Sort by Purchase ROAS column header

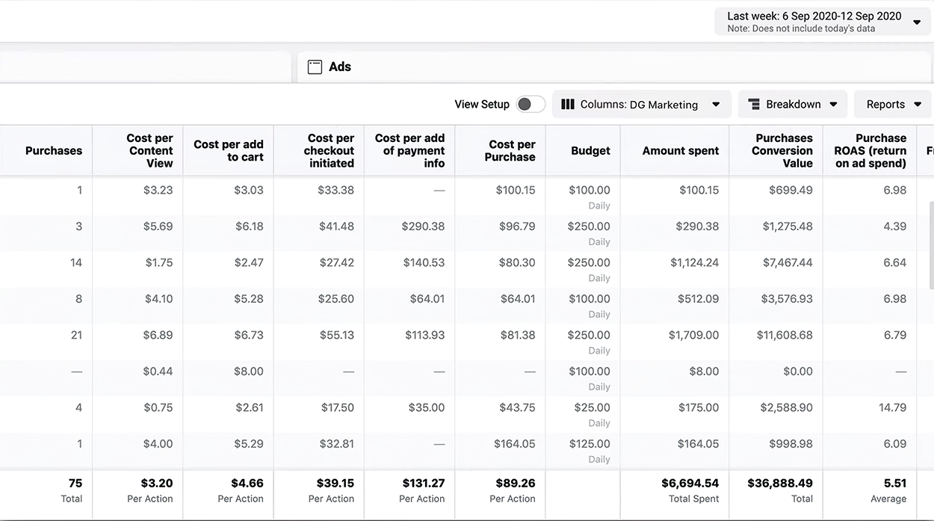point(870,150)
